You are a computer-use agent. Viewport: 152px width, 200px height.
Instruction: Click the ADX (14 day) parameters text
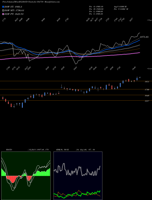point(85,150)
